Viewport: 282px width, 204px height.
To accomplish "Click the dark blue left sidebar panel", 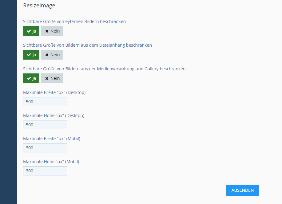I will 8,101.
